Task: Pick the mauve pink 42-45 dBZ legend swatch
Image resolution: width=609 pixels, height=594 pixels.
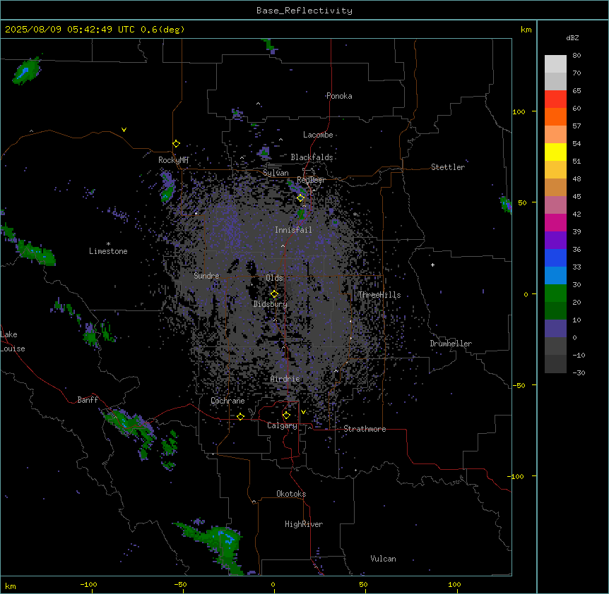Action: 555,205
